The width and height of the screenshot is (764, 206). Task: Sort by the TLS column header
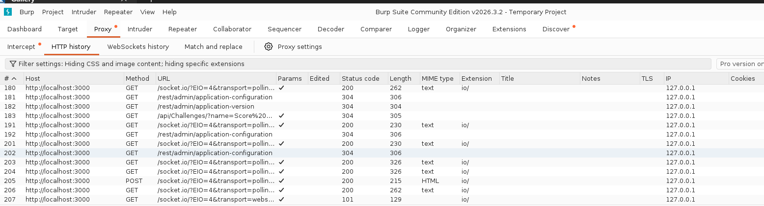coord(652,78)
